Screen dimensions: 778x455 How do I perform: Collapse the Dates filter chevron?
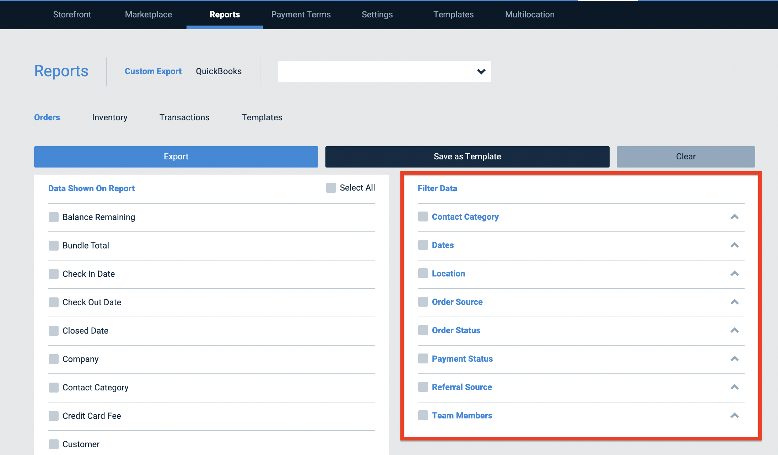point(734,245)
